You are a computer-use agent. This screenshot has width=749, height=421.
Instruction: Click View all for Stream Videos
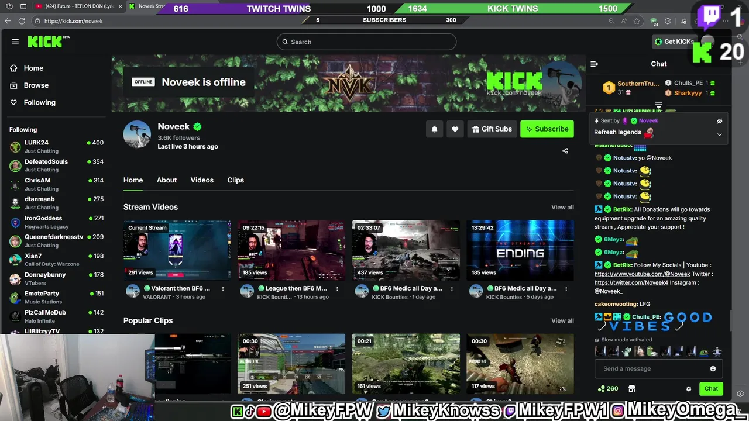[562, 208]
